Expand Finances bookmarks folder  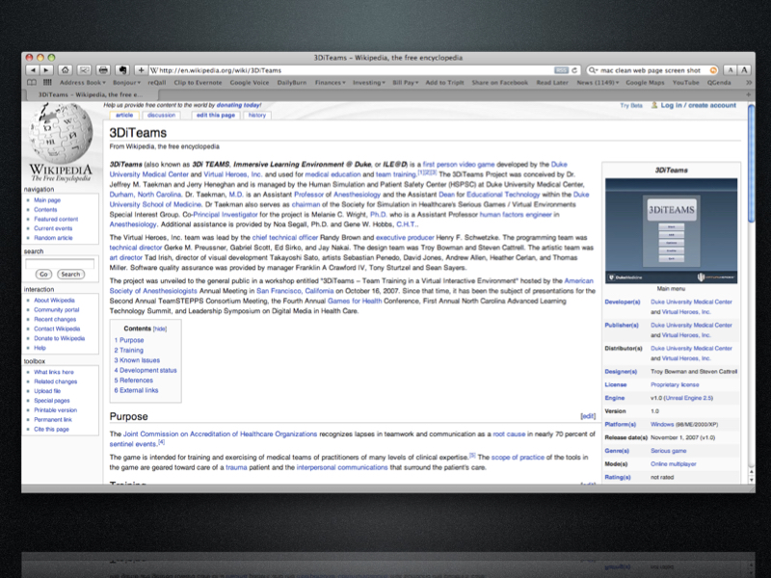pyautogui.click(x=330, y=83)
